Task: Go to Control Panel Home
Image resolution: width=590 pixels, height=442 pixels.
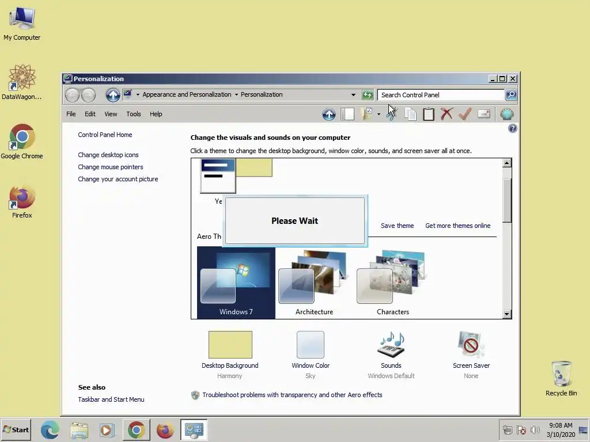Action: click(105, 135)
